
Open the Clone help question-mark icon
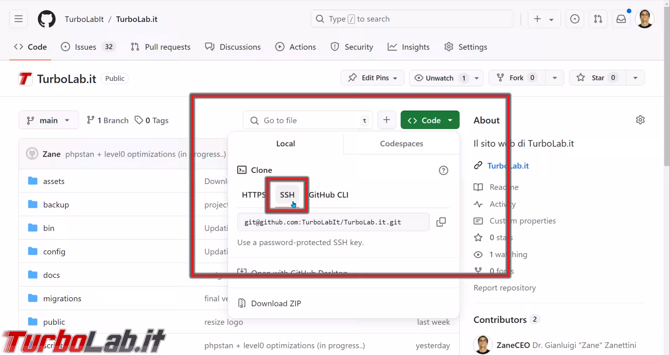pos(443,170)
